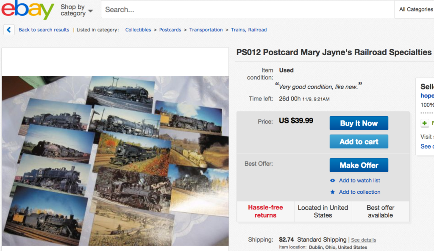Open the Trains, Railroad category link
This screenshot has height=251, width=434.
pos(249,30)
